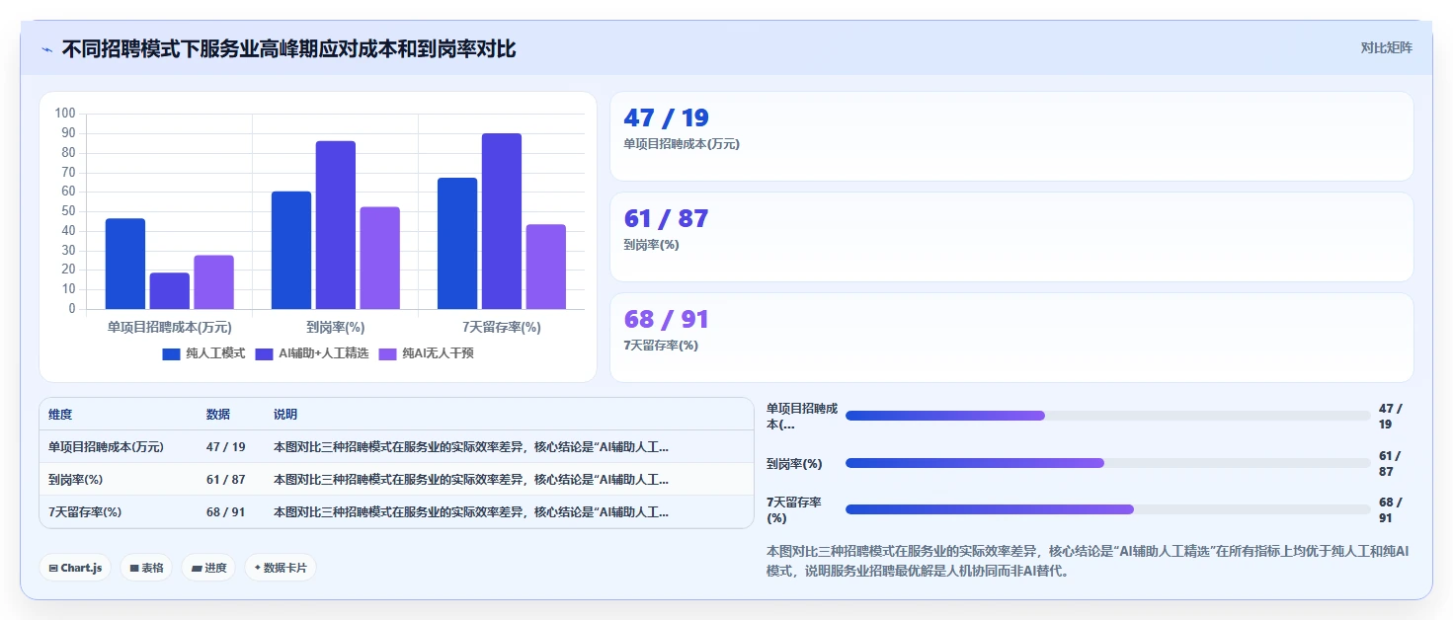The width and height of the screenshot is (1453, 620).
Task: Toggle 纯人工模式 legend swatch in chart
Action: point(171,353)
